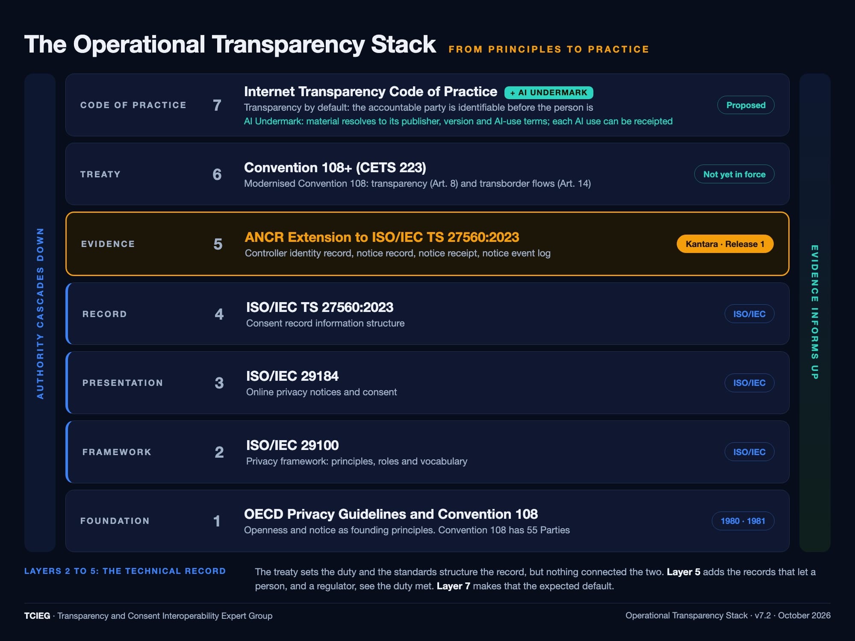Click the layer number 3
855x641 pixels.
click(219, 383)
